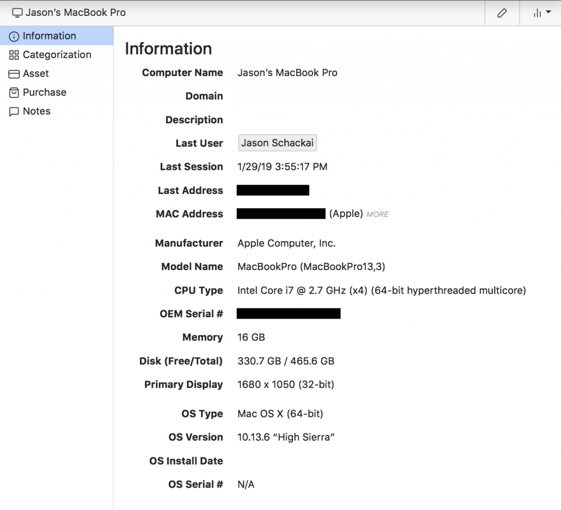Click the pencil edit icon

click(502, 13)
